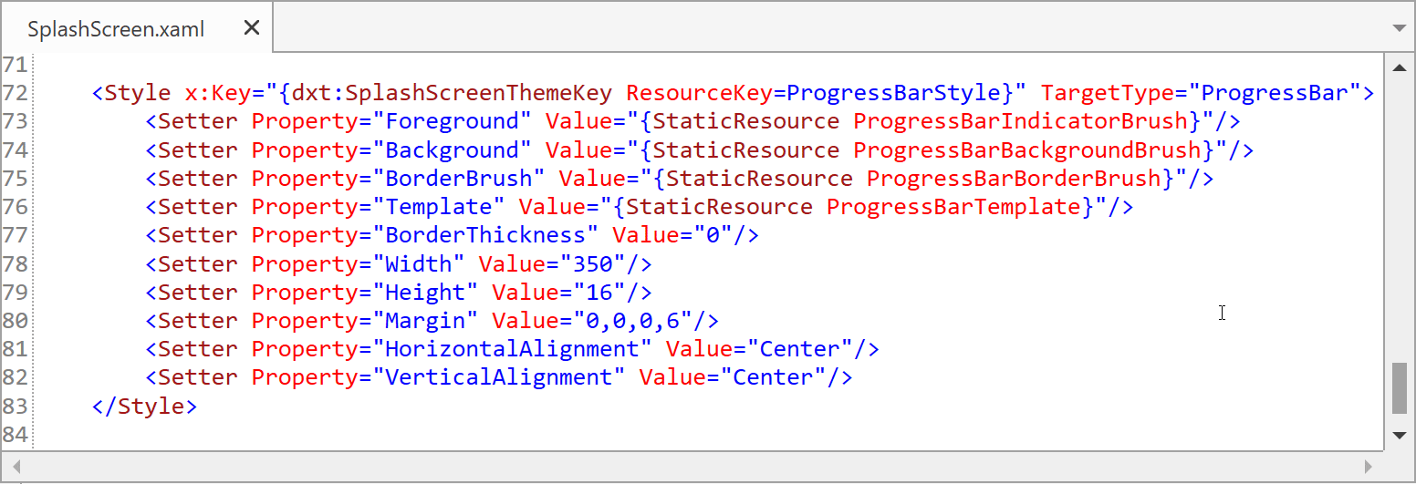1416x484 pixels.
Task: Click the vertical scrollbar down arrow
Action: coord(1400,436)
